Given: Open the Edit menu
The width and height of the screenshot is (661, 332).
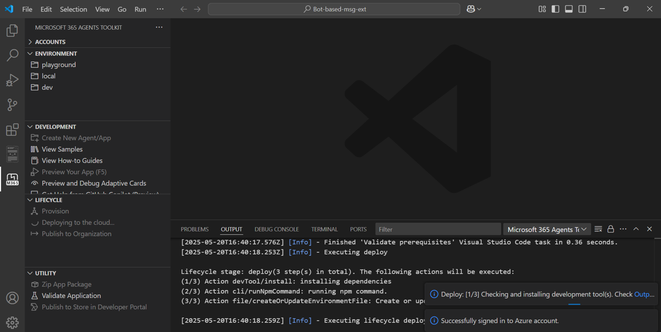Looking at the screenshot, I should click(46, 9).
